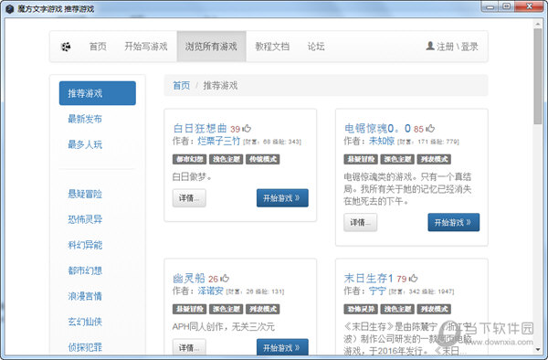Start 白日狂想曲 with 开始游戏 button
Screen dimensions: 548x360
(x=282, y=198)
